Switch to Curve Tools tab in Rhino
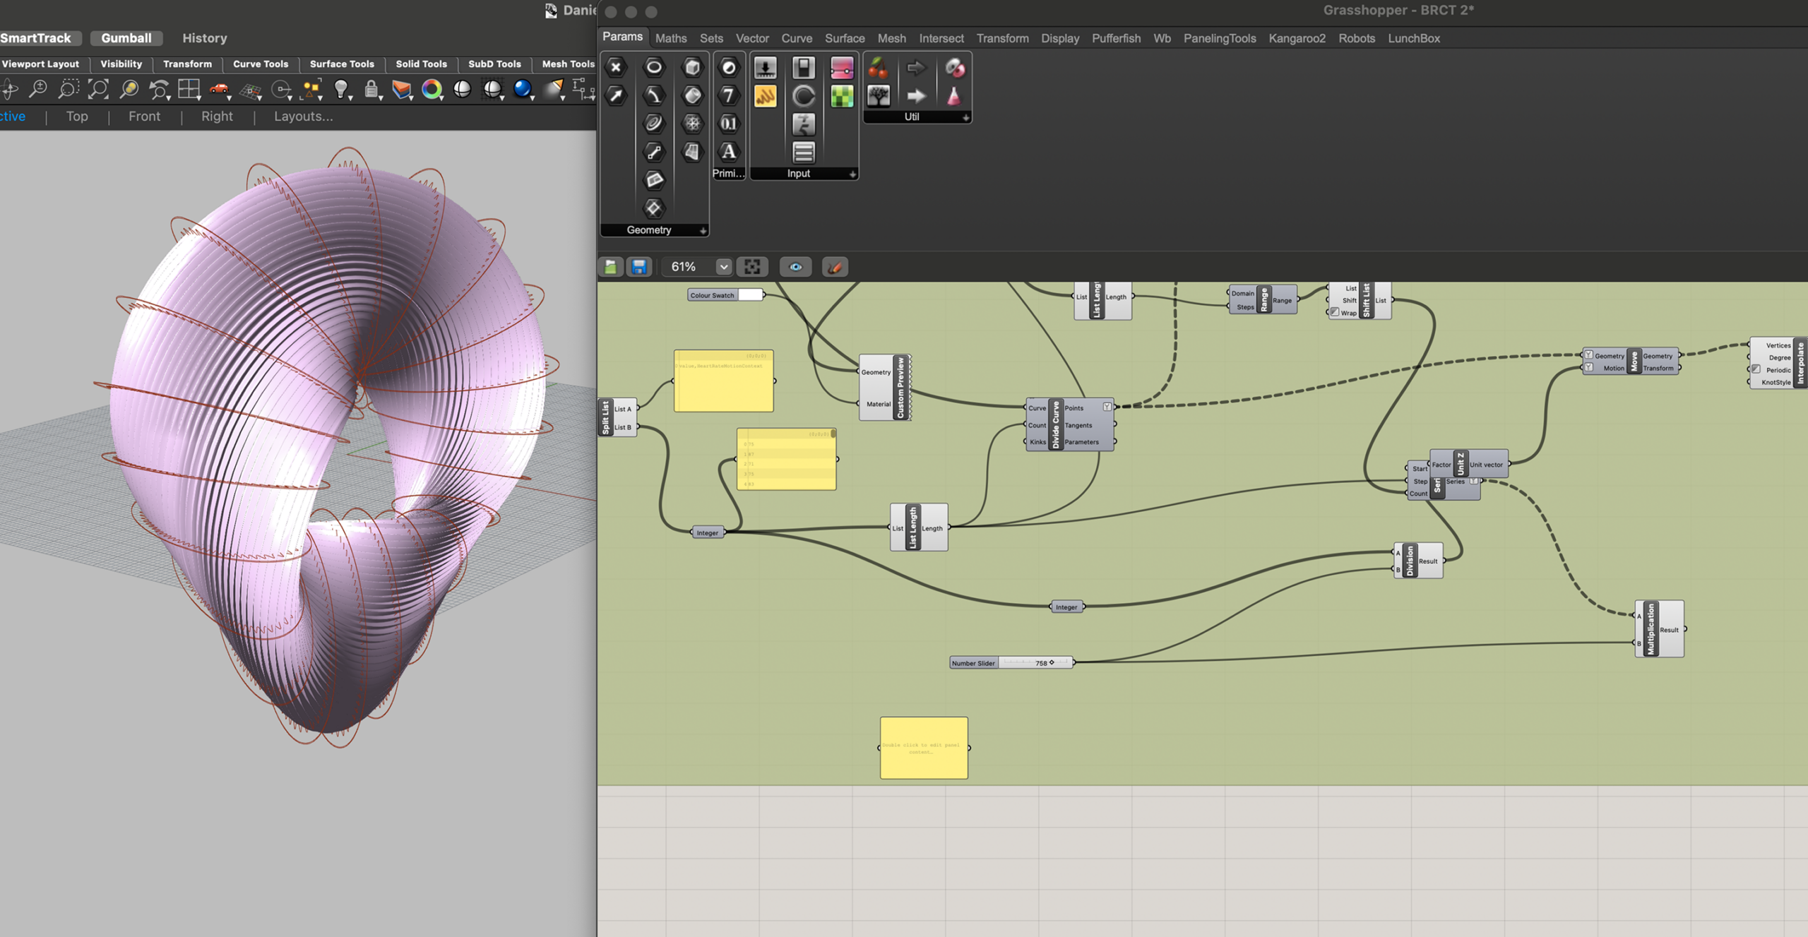 [x=261, y=64]
